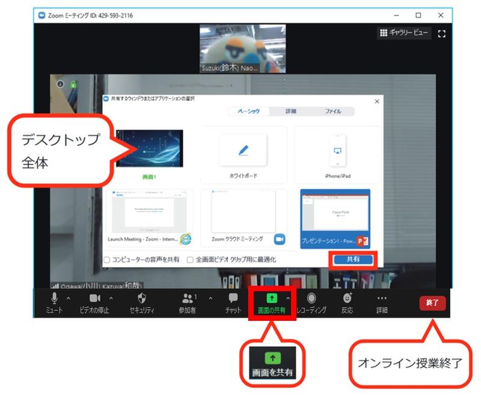Enable コンピューターの音声を共有 checkbox
Screen dimensions: 481x396
[x=107, y=260]
